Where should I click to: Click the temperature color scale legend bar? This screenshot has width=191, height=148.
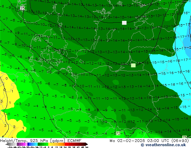tap(47, 144)
